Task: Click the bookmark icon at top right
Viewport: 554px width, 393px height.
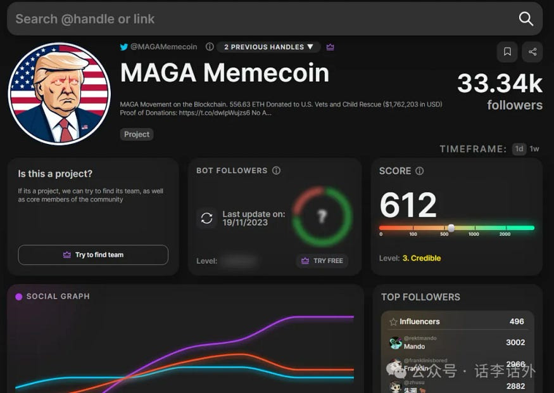Action: point(507,52)
